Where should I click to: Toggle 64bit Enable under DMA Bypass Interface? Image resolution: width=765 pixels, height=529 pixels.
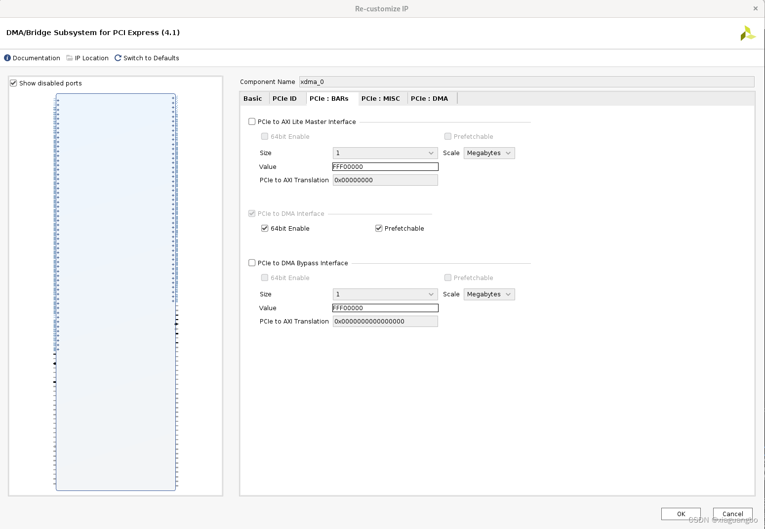point(265,278)
